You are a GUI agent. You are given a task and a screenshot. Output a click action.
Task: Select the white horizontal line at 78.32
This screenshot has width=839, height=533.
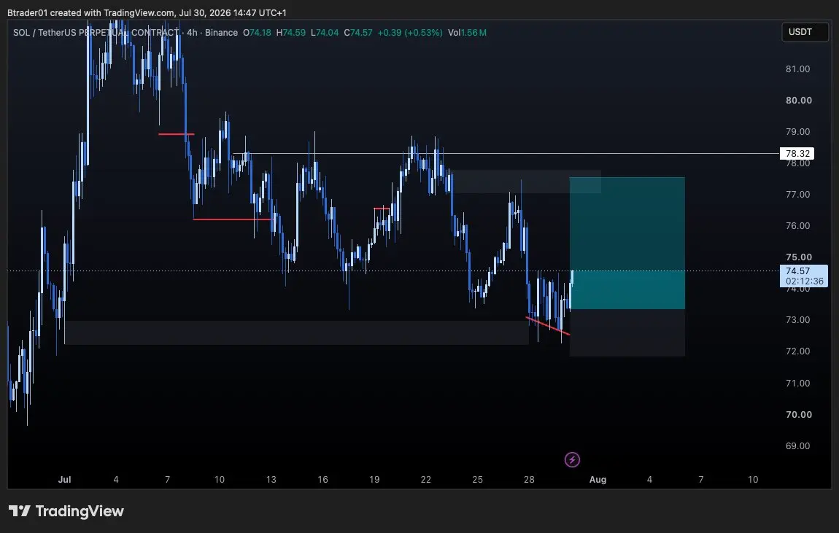pyautogui.click(x=506, y=153)
